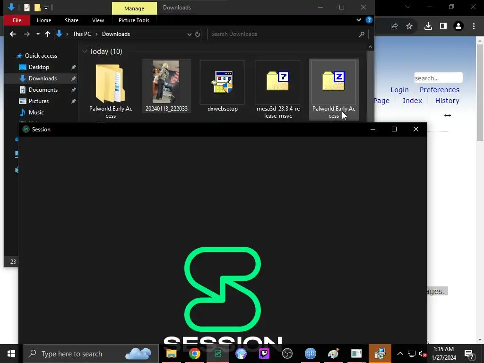
Task: Switch to the Home ribbon tab
Action: click(44, 20)
